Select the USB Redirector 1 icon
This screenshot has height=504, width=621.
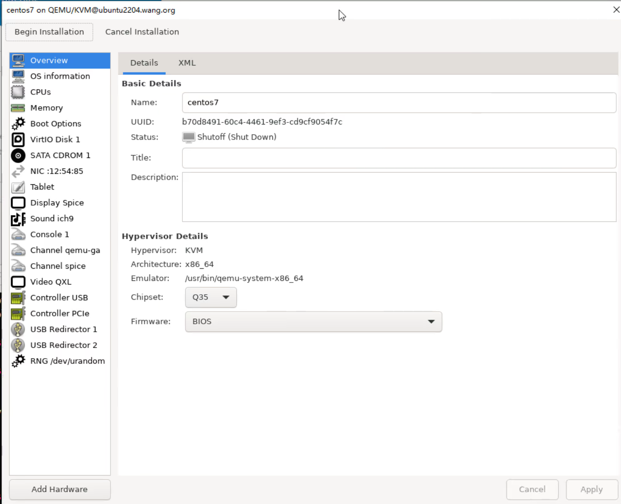[x=18, y=329]
